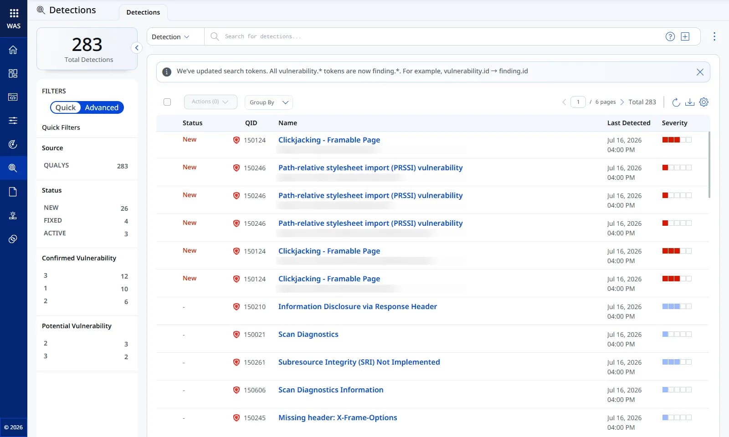Image resolution: width=729 pixels, height=437 pixels.
Task: Open the Actions (0) dropdown
Action: (x=210, y=102)
